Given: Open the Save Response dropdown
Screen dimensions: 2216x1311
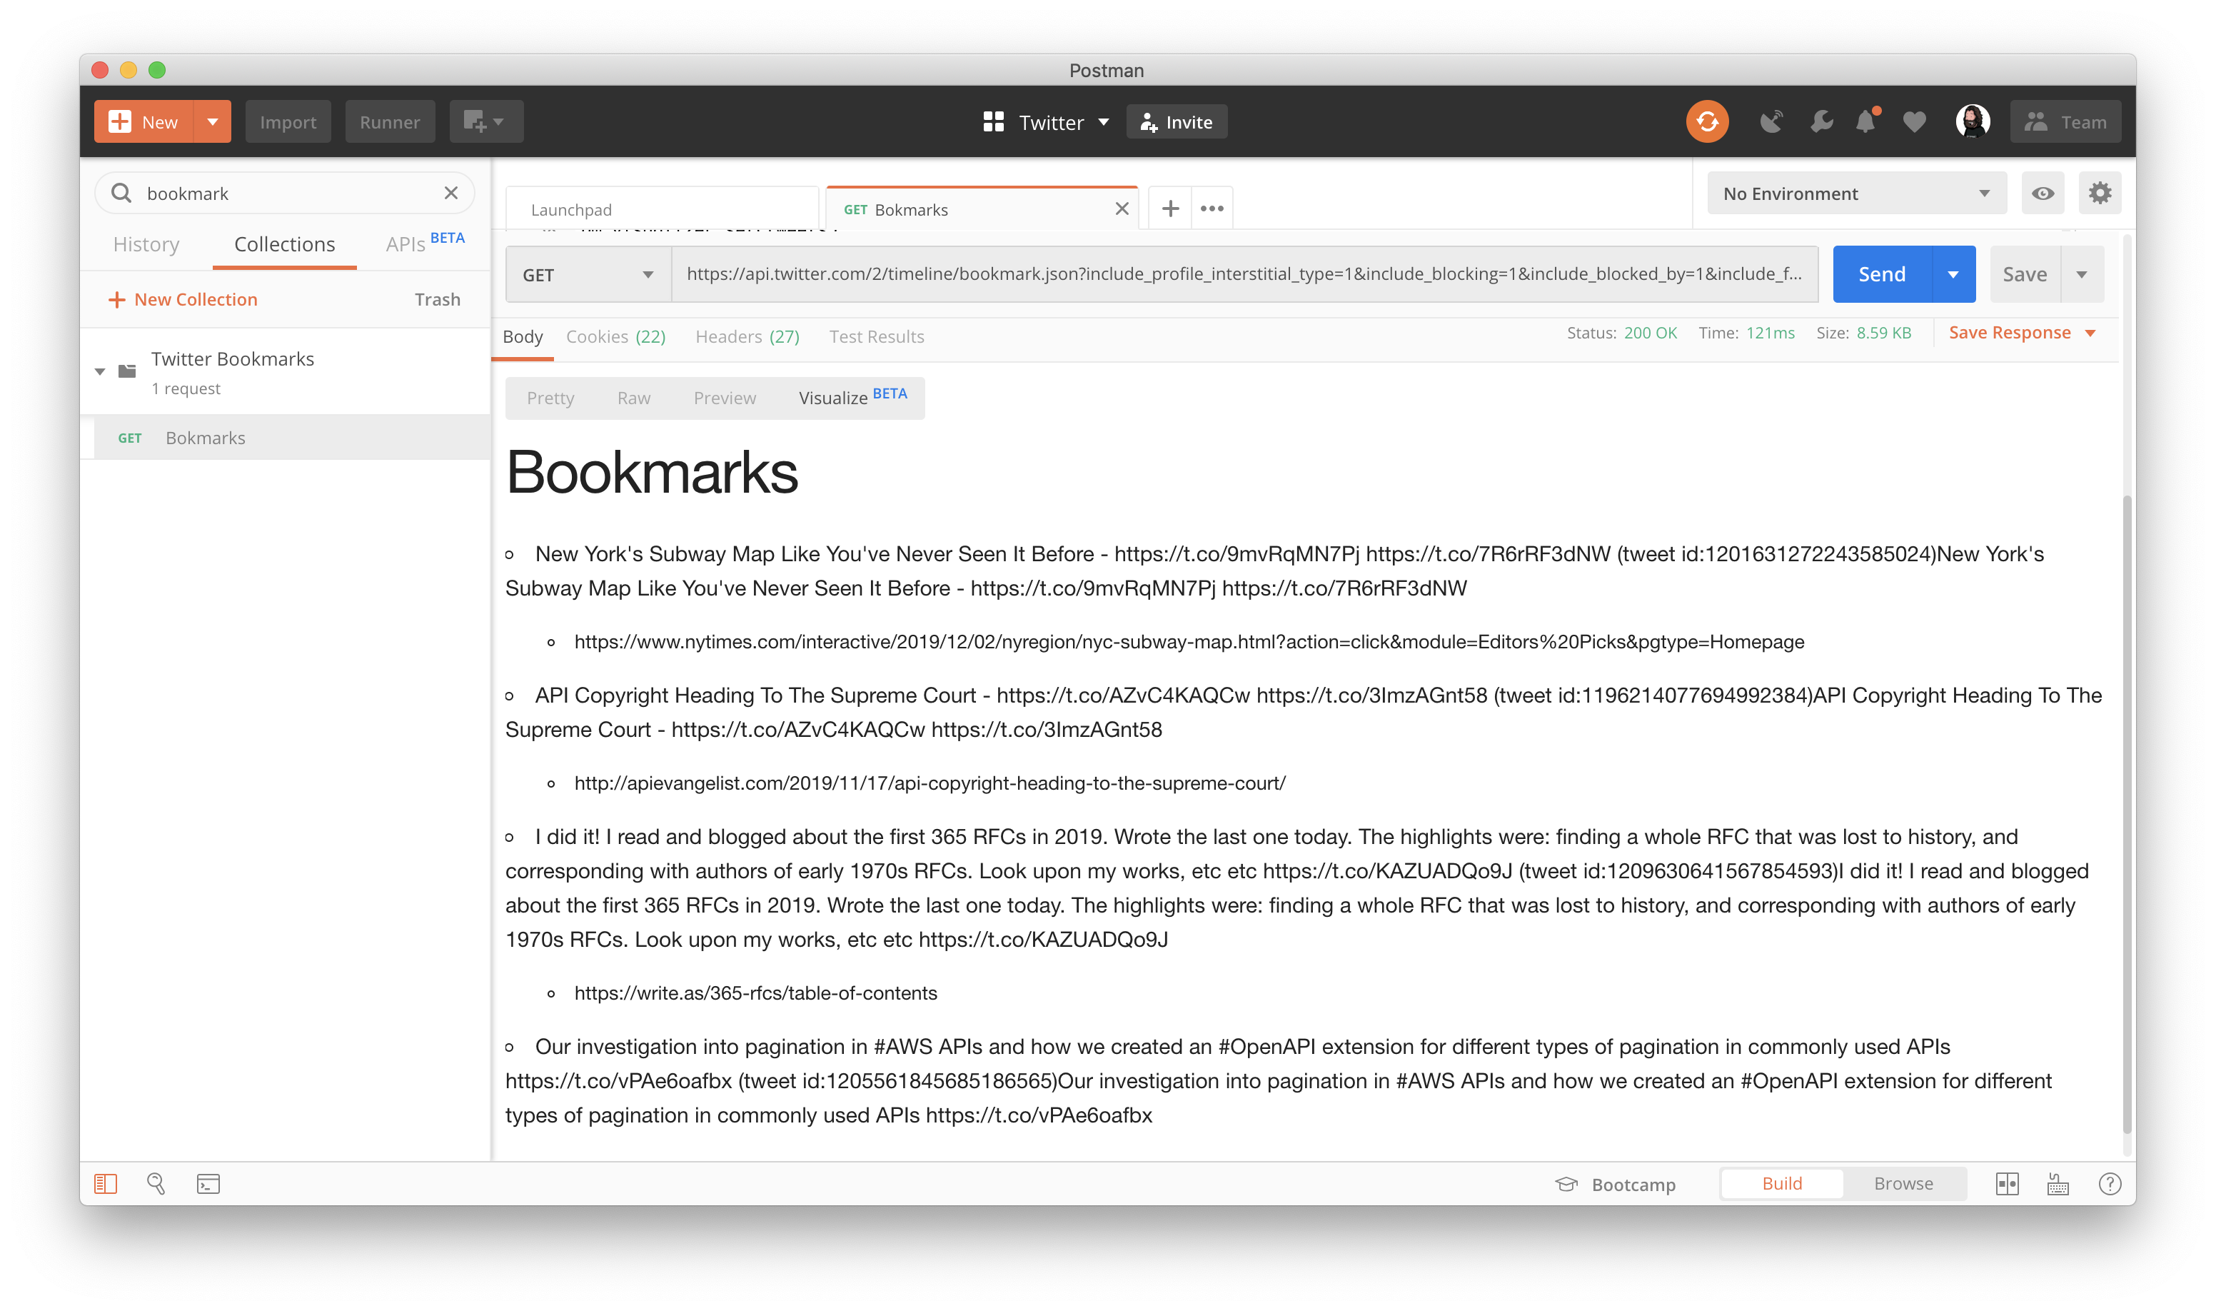Looking at the screenshot, I should (2023, 333).
